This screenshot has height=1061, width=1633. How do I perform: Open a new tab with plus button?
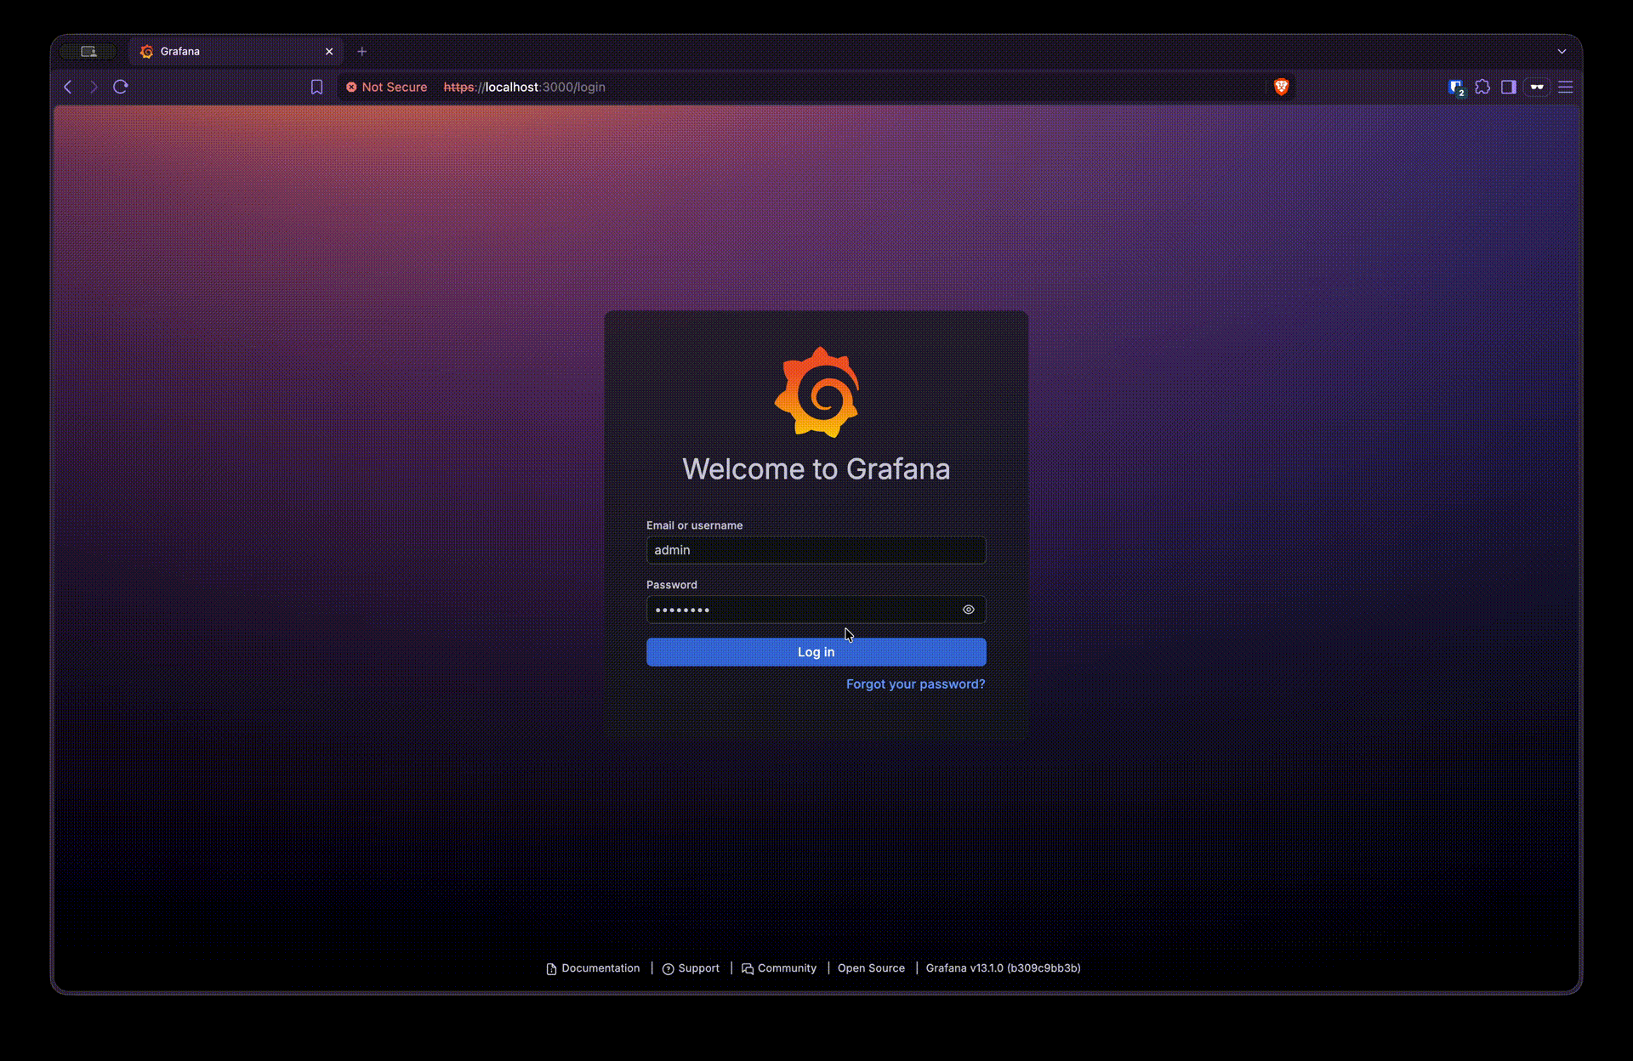pos(361,51)
